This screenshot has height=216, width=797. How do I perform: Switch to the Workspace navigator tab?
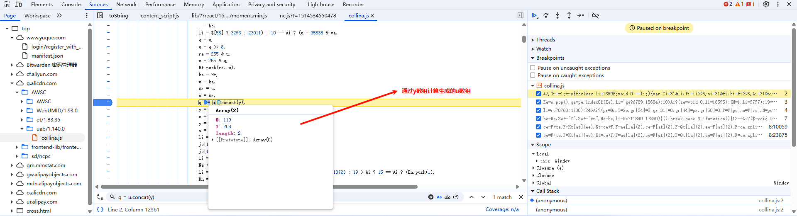(37, 16)
